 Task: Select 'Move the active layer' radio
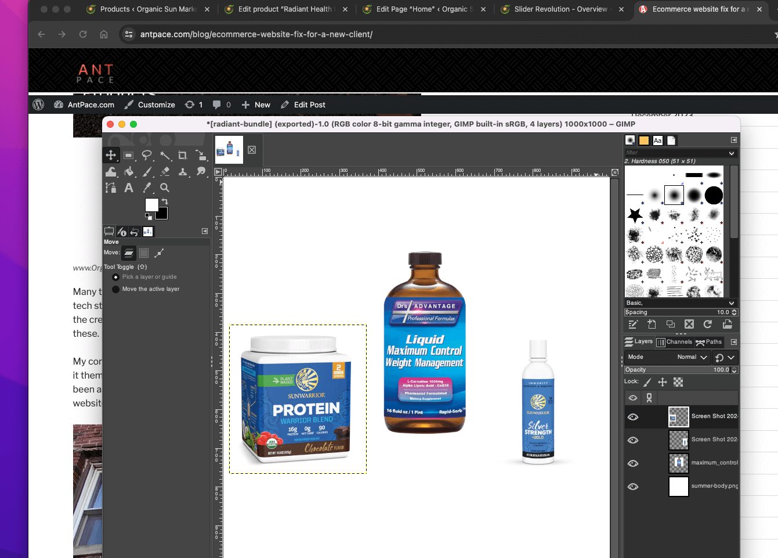pos(116,289)
